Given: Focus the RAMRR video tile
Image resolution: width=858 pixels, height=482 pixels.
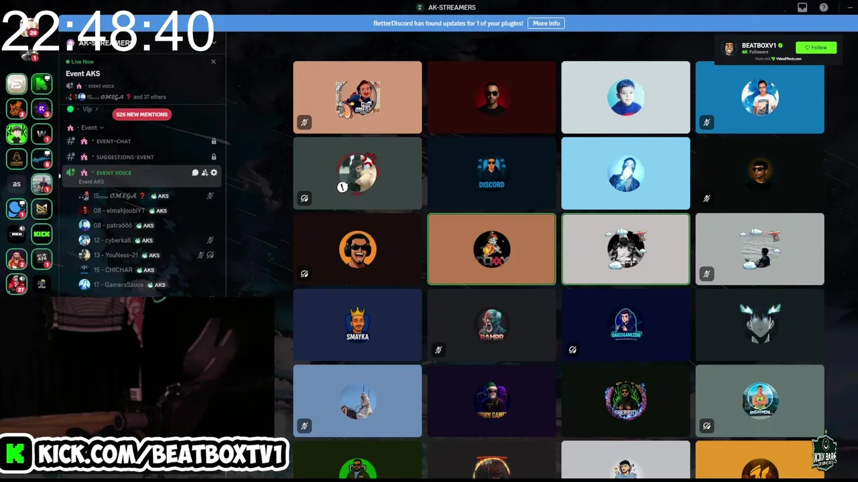Looking at the screenshot, I should [491, 325].
